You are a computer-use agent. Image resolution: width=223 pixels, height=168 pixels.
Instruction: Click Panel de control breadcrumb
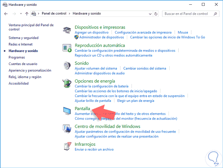54,14
